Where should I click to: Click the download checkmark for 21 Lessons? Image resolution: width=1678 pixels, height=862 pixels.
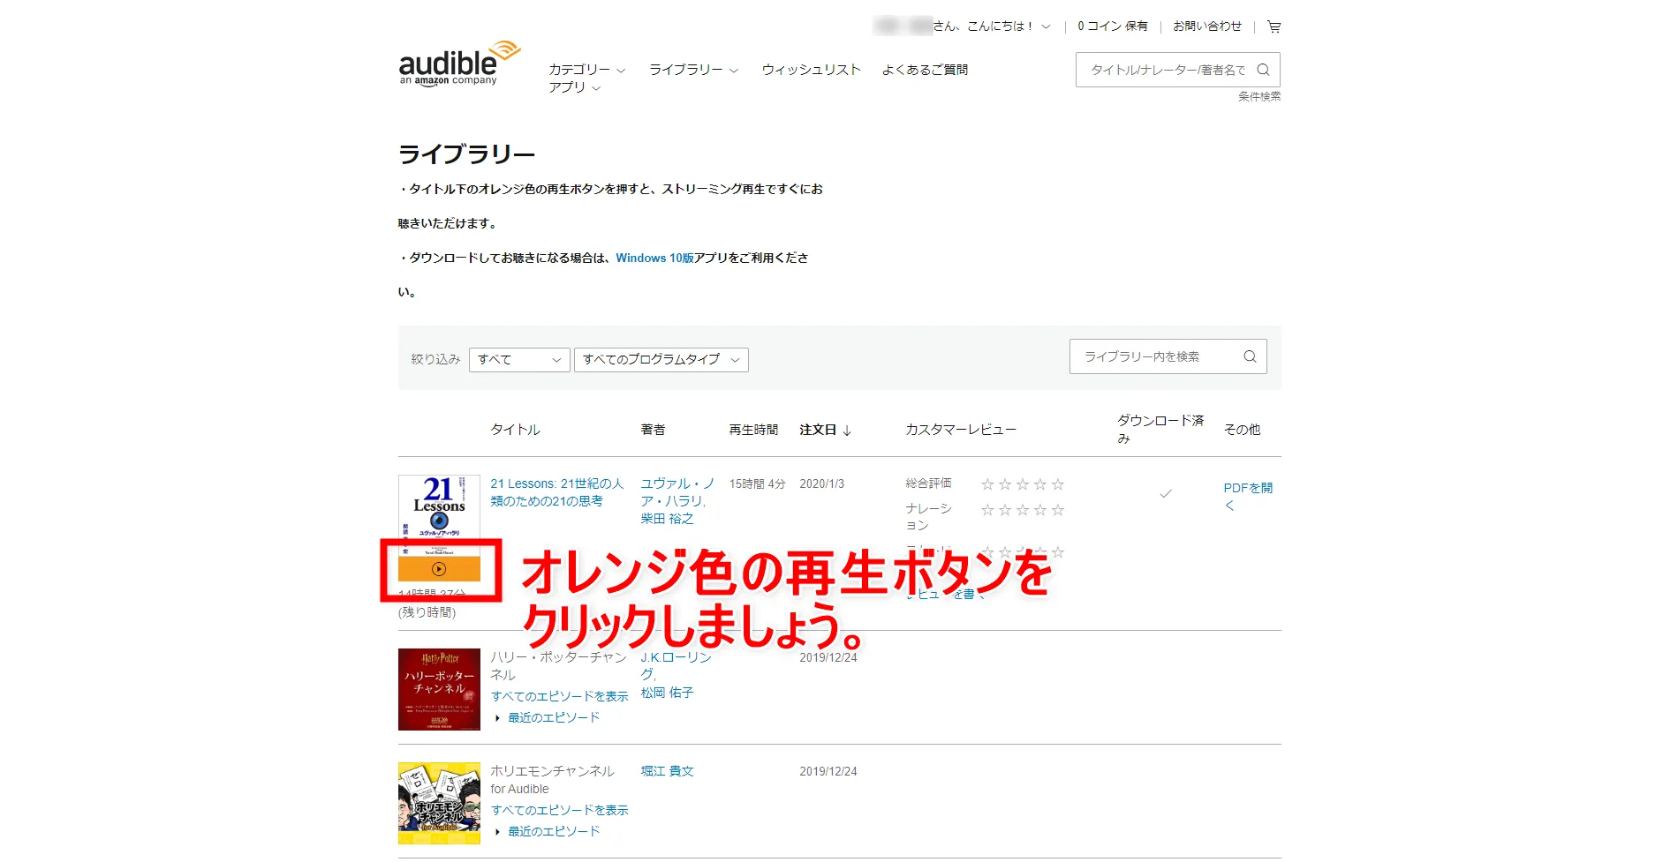(x=1166, y=493)
